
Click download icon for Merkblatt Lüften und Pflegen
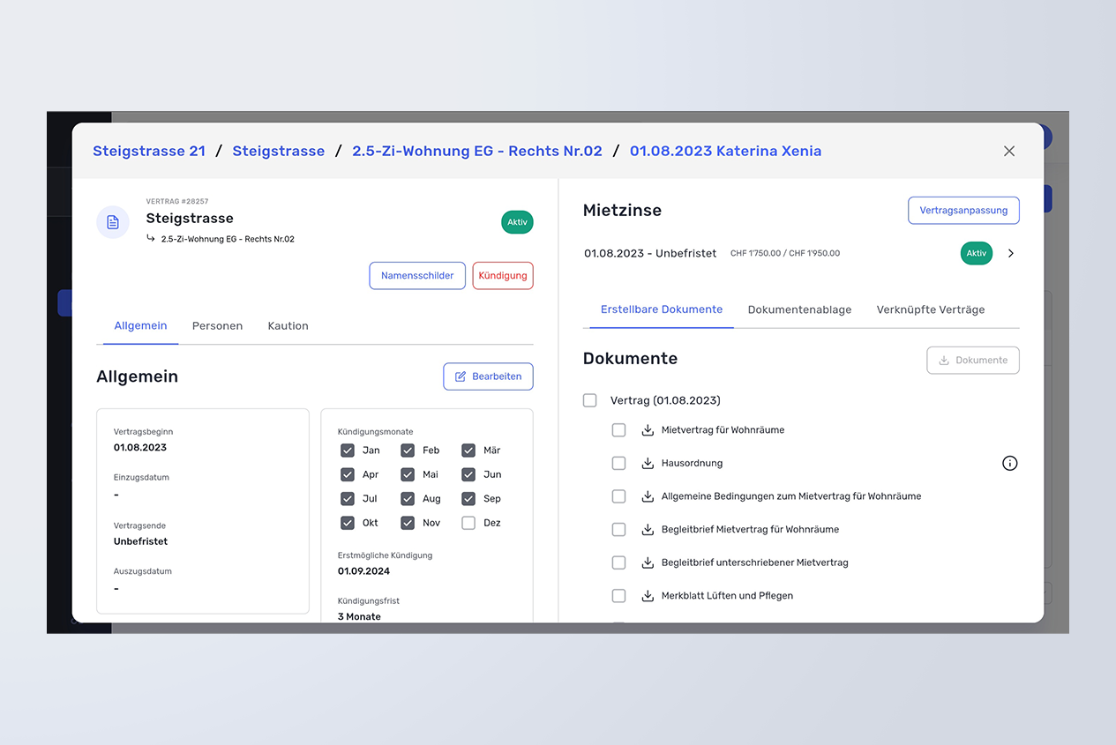[x=648, y=596]
